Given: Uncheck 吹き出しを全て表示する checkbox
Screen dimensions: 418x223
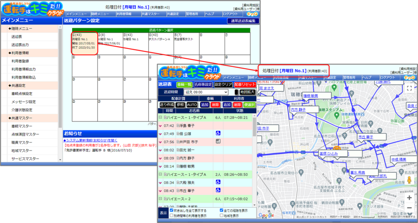Looking at the screenshot, I should click(171, 210).
